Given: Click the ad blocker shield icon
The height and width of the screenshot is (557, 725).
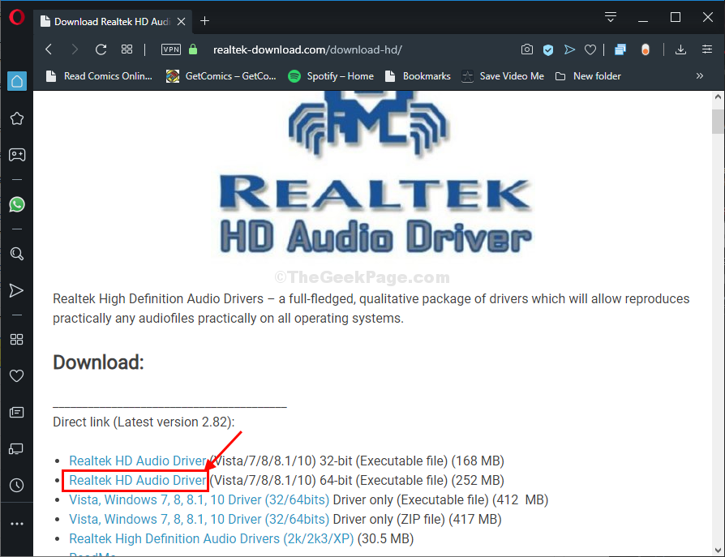Looking at the screenshot, I should click(x=548, y=49).
